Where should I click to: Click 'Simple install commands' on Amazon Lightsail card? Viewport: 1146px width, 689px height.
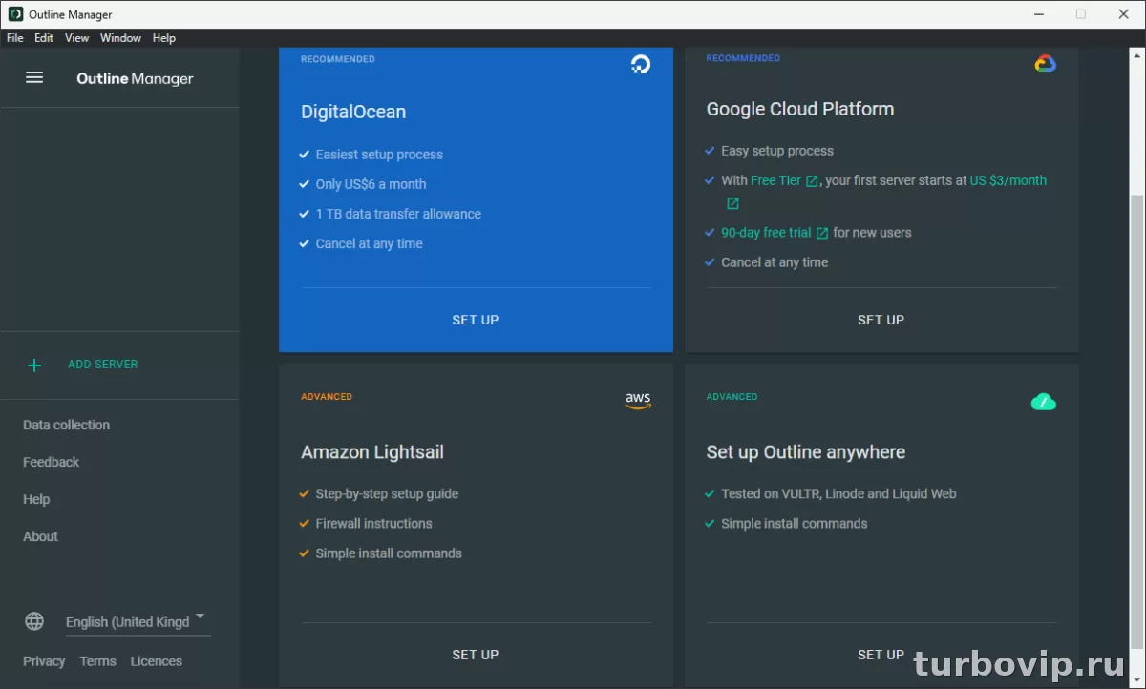pyautogui.click(x=389, y=553)
